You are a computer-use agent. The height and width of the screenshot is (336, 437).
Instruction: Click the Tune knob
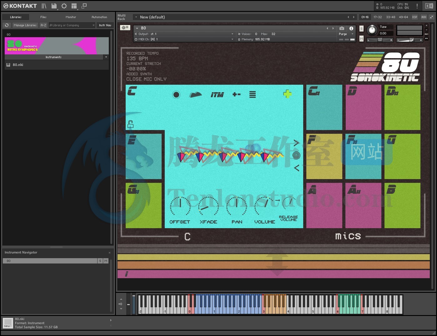coord(372,30)
